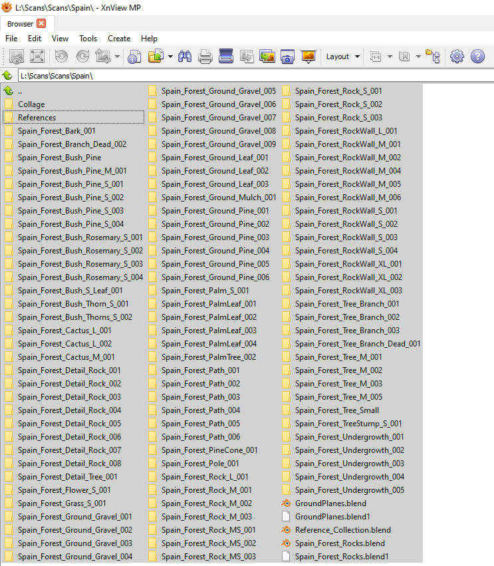494x566 pixels.
Task: Expand the Open With dropdown arrow
Action: pyautogui.click(x=170, y=57)
